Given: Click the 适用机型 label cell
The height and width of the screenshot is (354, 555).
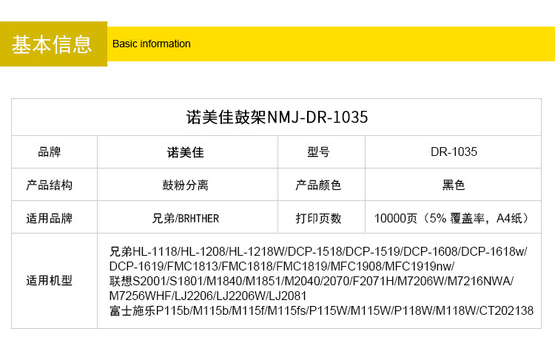Looking at the screenshot, I should [x=55, y=281].
